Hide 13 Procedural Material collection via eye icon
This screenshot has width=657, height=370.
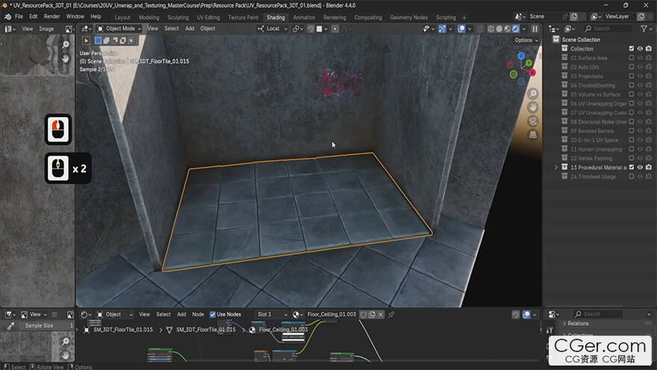tap(640, 167)
